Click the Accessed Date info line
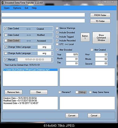 tap(21, 103)
